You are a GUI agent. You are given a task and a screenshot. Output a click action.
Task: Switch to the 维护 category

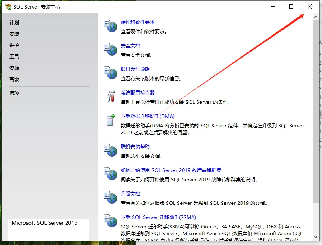click(14, 45)
